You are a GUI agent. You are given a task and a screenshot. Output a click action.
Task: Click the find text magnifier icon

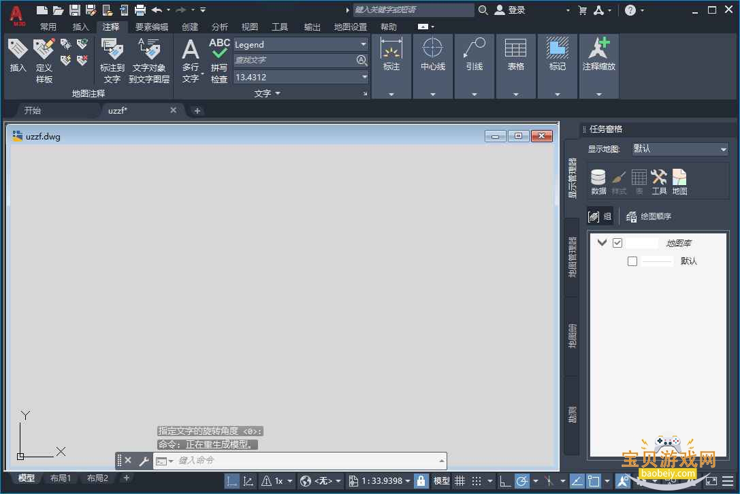pyautogui.click(x=361, y=61)
